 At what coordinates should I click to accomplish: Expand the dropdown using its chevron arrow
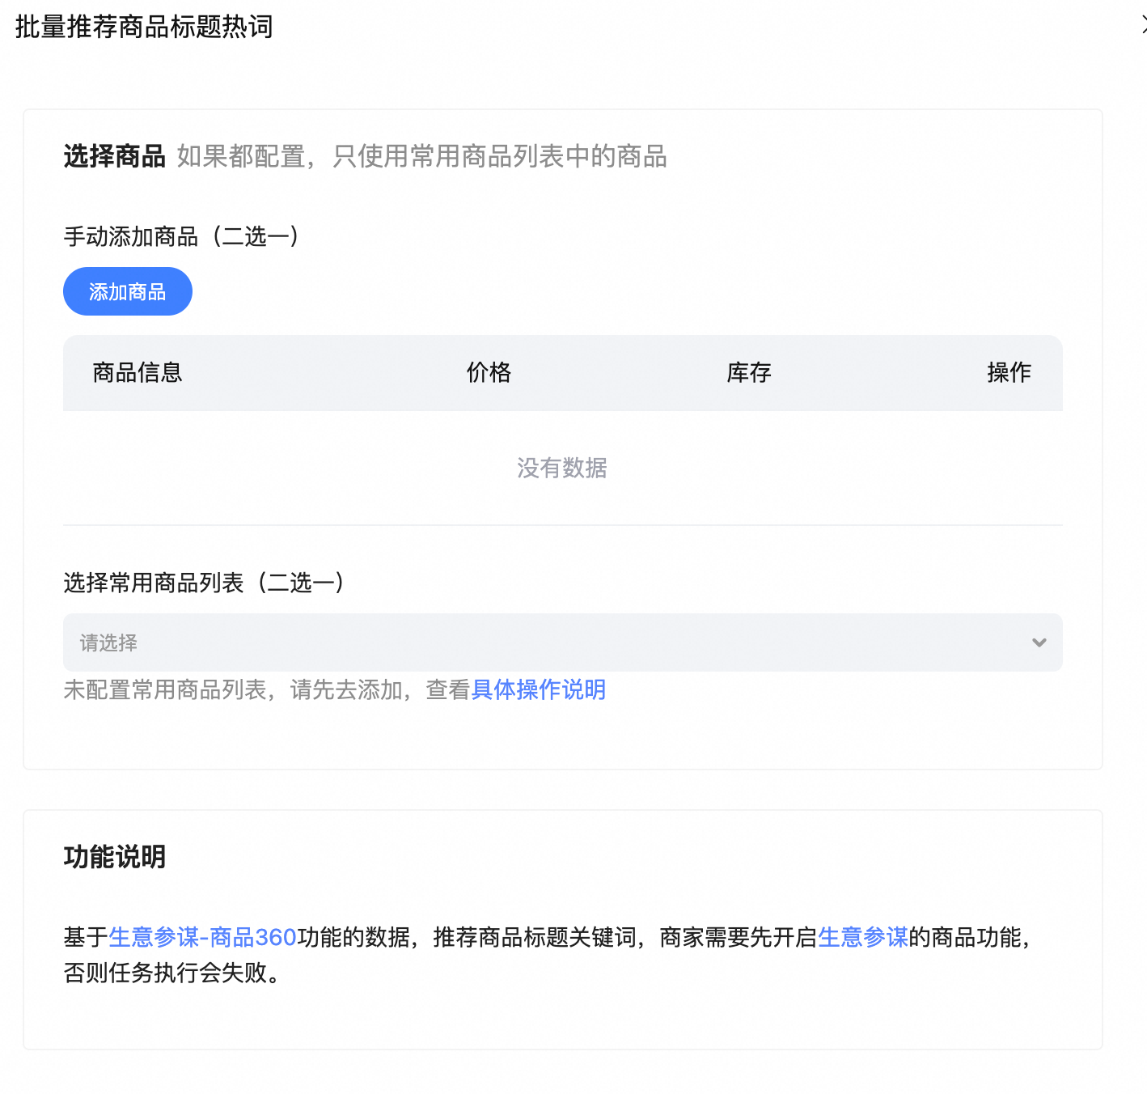[1039, 642]
